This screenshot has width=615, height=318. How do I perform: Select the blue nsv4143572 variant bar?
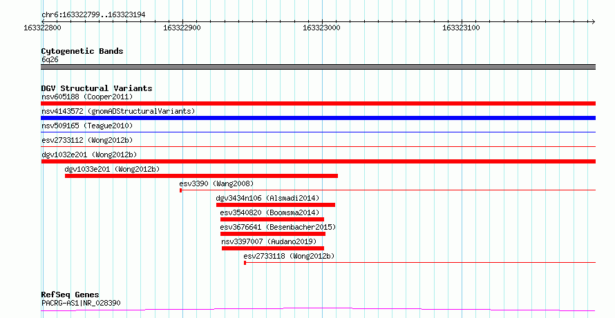(x=318, y=118)
